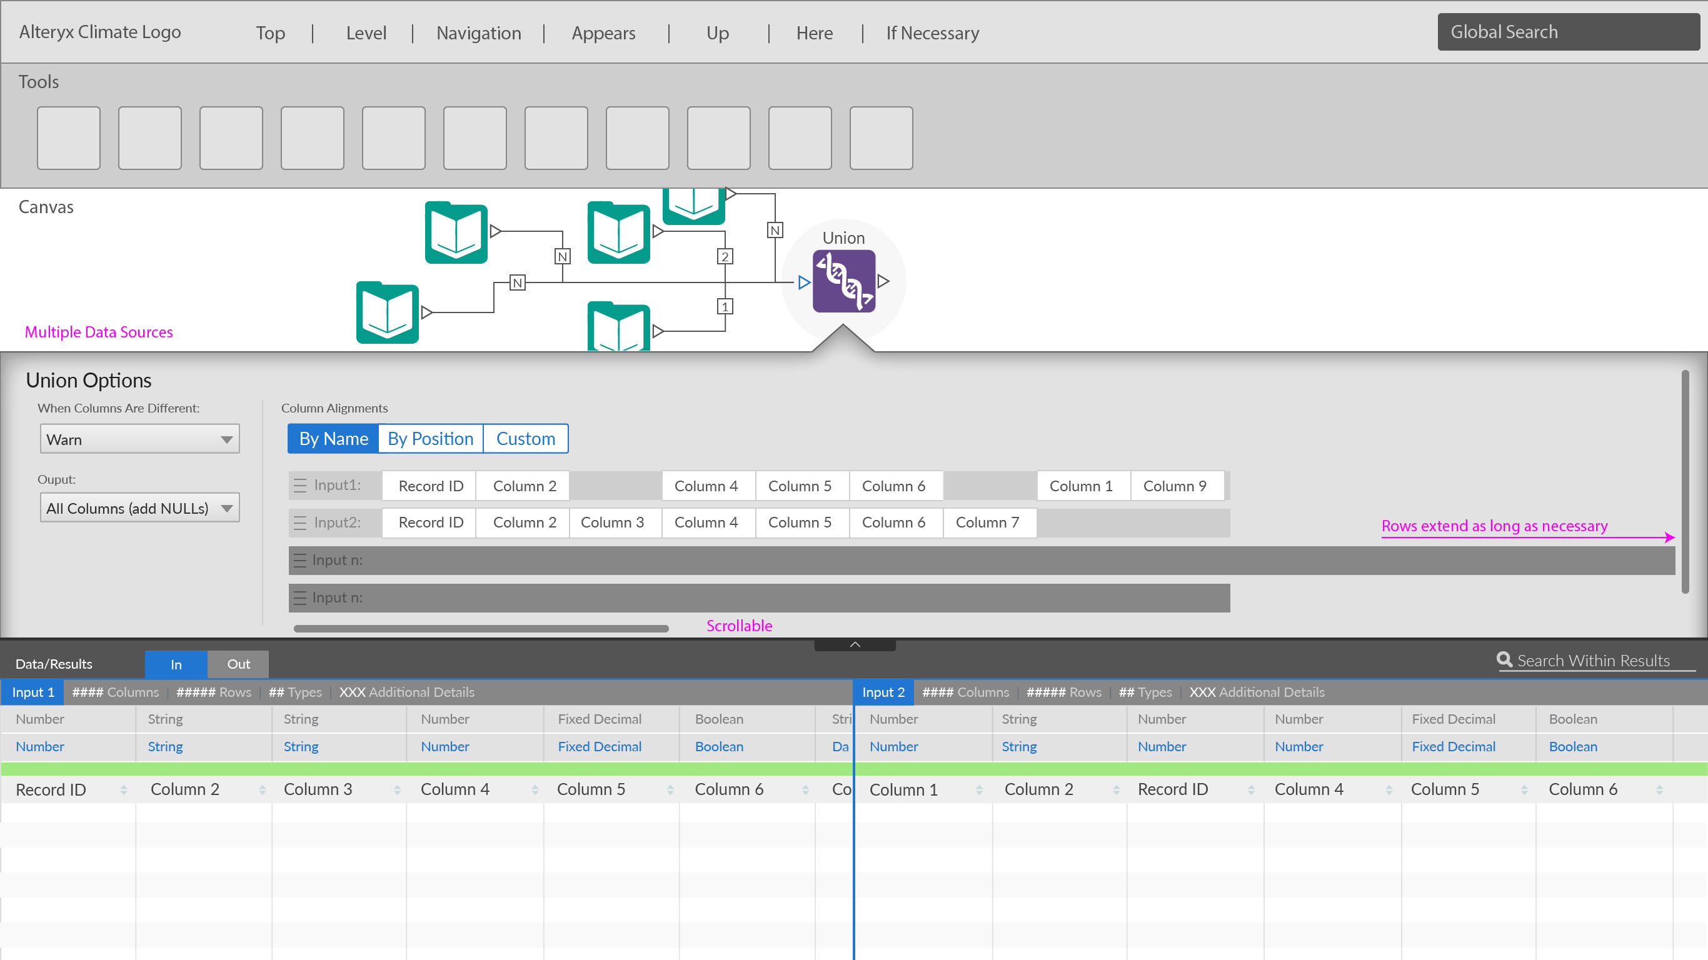Screen dimensions: 1708x960
Task: Click the drag handle icon beside Input1
Action: tap(299, 485)
